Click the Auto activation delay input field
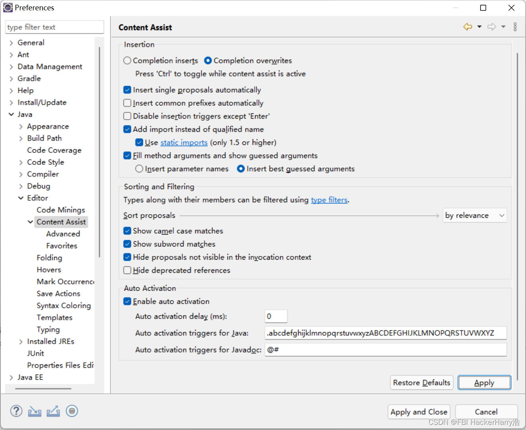 (276, 316)
